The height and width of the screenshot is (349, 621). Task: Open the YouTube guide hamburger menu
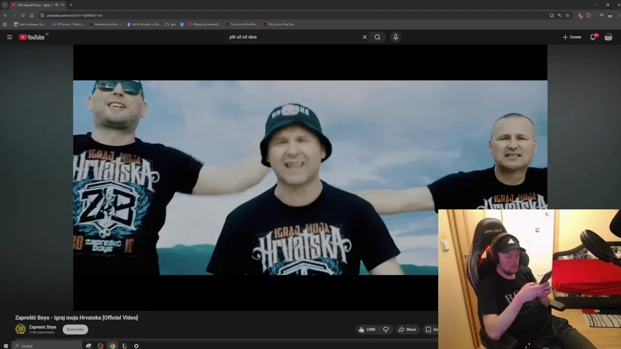pyautogui.click(x=9, y=37)
